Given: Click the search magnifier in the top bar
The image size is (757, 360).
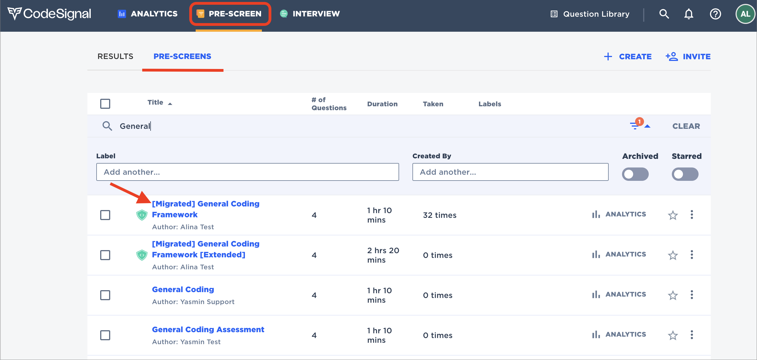Looking at the screenshot, I should 664,14.
